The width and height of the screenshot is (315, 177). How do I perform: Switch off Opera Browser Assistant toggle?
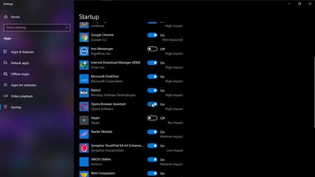click(x=152, y=104)
